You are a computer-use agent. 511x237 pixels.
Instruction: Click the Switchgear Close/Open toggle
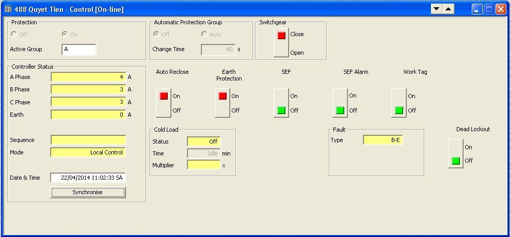(x=281, y=43)
